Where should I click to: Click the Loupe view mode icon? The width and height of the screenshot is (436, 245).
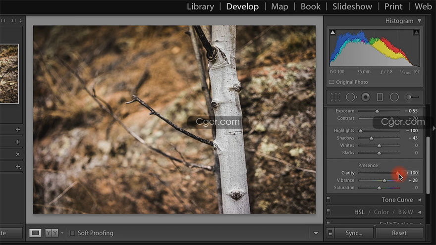click(x=35, y=233)
